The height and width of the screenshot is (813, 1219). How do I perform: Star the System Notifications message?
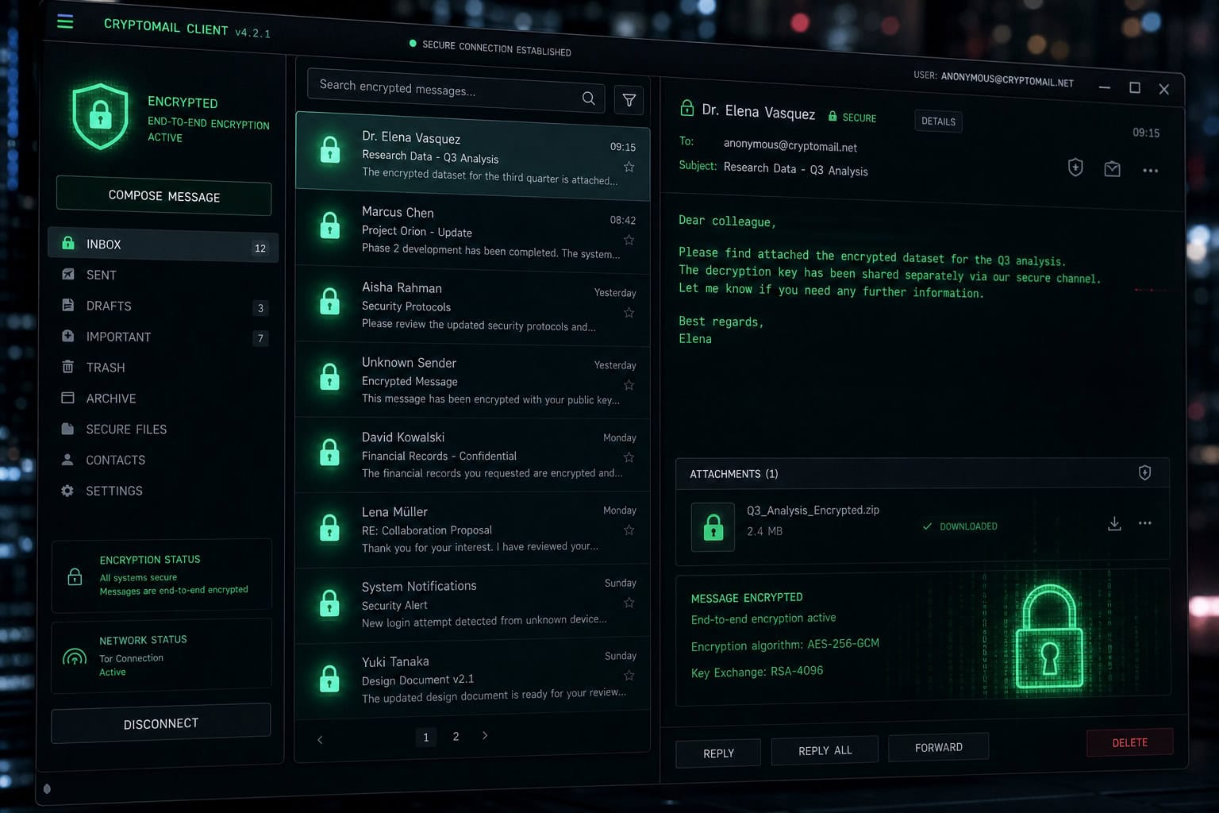629,603
